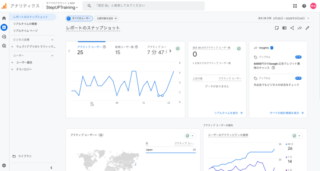Image resolution: width=320 pixels, height=171 pixels.
Task: Show previous metric with left arrow
Action: point(69,51)
